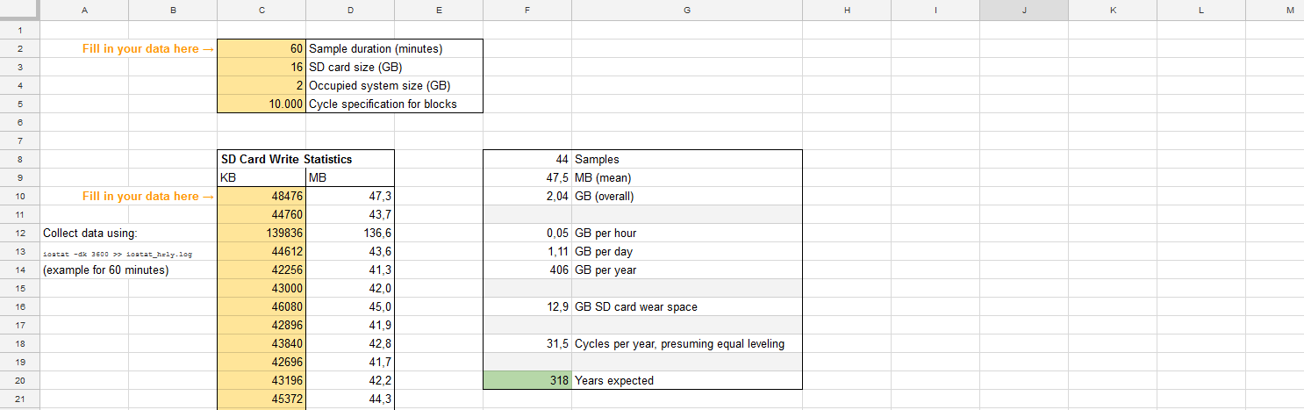Select the MB value 136,6
Viewport: 1304px width, 410px height.
point(349,233)
